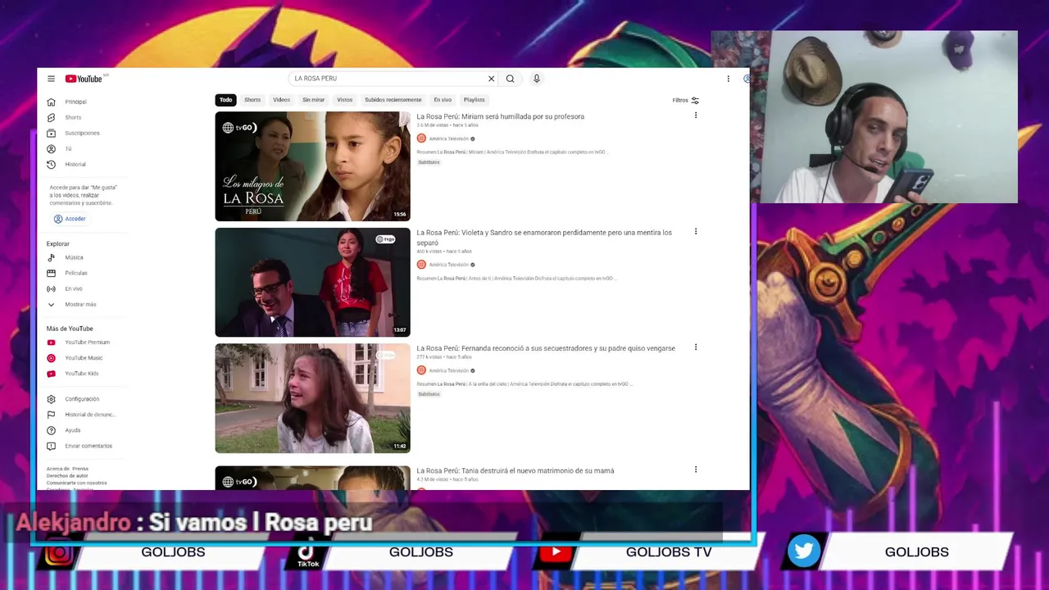Click title 'Tania destruirá el nuevo matrimonio'
The image size is (1049, 590).
(515, 470)
